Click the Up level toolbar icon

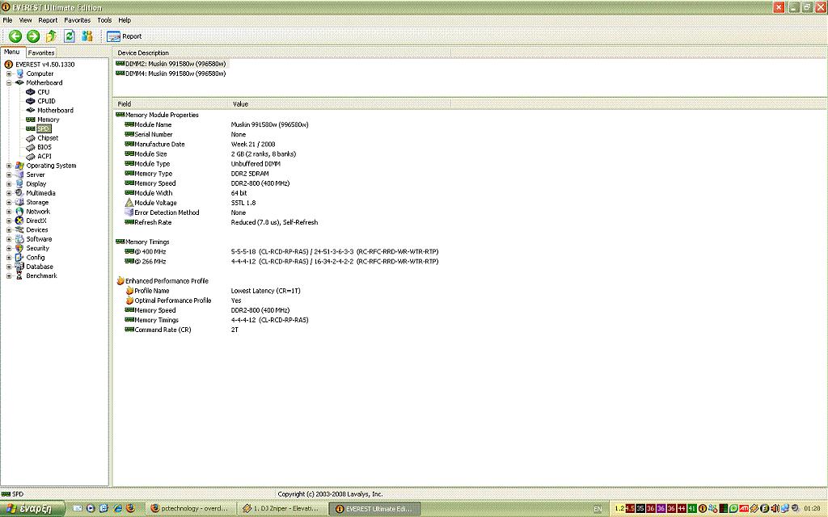51,36
